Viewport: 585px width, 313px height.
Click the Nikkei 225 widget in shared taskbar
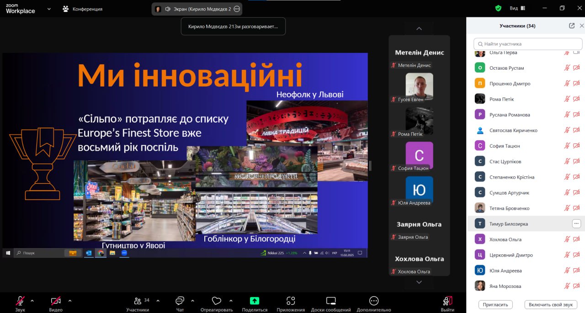(279, 253)
